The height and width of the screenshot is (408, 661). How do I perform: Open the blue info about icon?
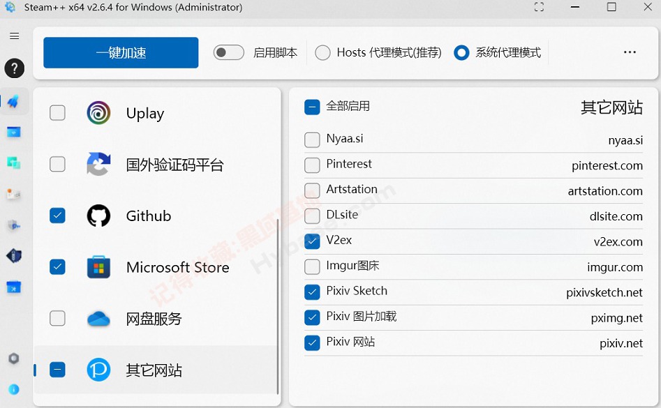point(14,389)
